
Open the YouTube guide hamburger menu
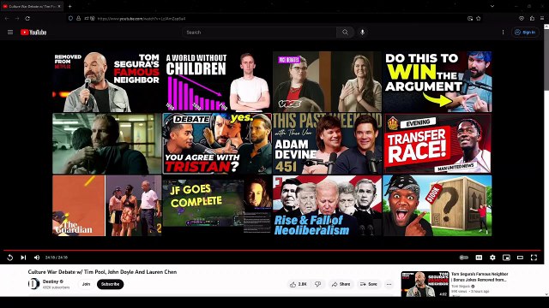point(10,33)
